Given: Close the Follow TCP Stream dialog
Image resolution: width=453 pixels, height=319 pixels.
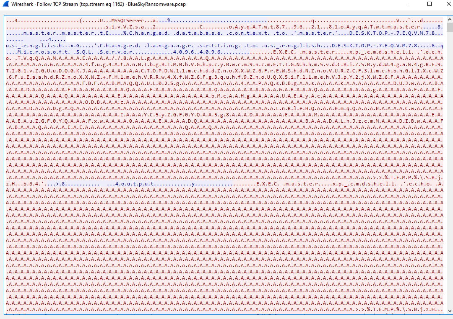Looking at the screenshot, I should click(x=448, y=4).
